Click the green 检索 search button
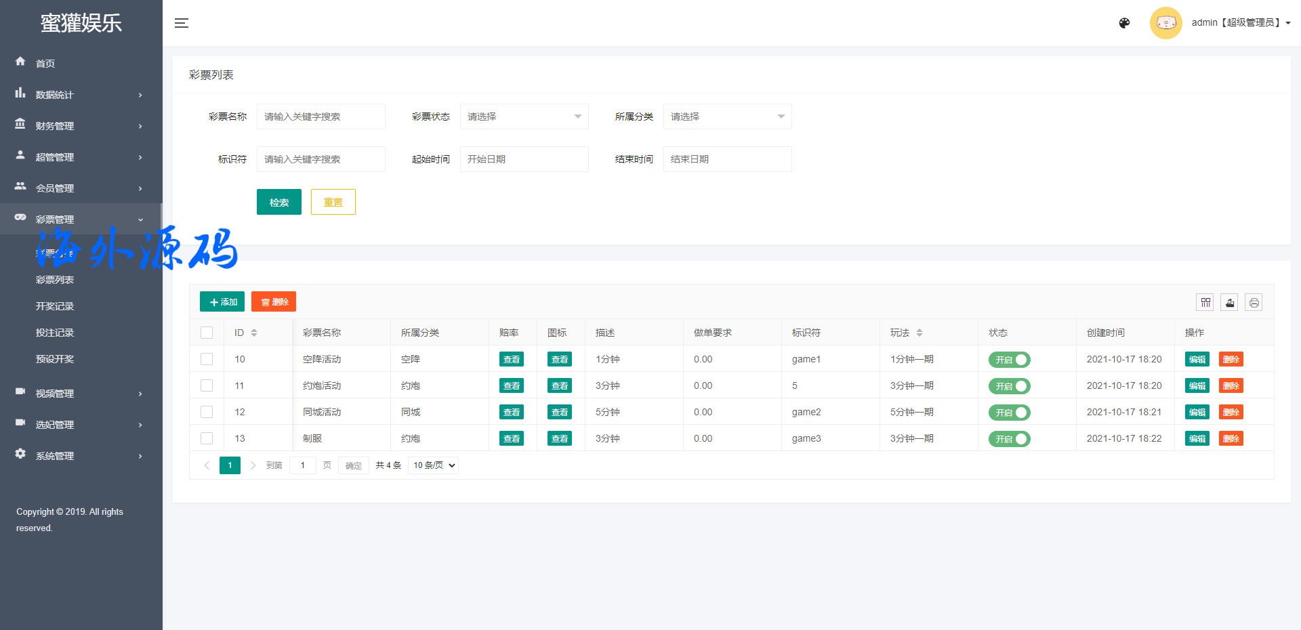The width and height of the screenshot is (1301, 630). [278, 202]
